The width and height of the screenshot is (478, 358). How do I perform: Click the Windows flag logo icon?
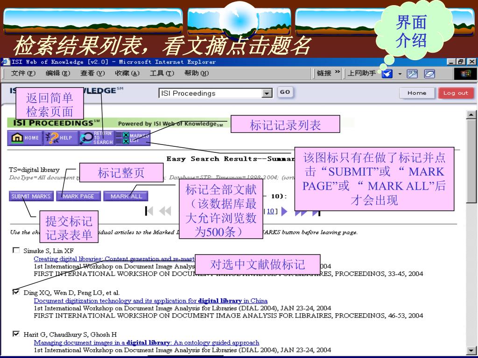[x=465, y=74]
